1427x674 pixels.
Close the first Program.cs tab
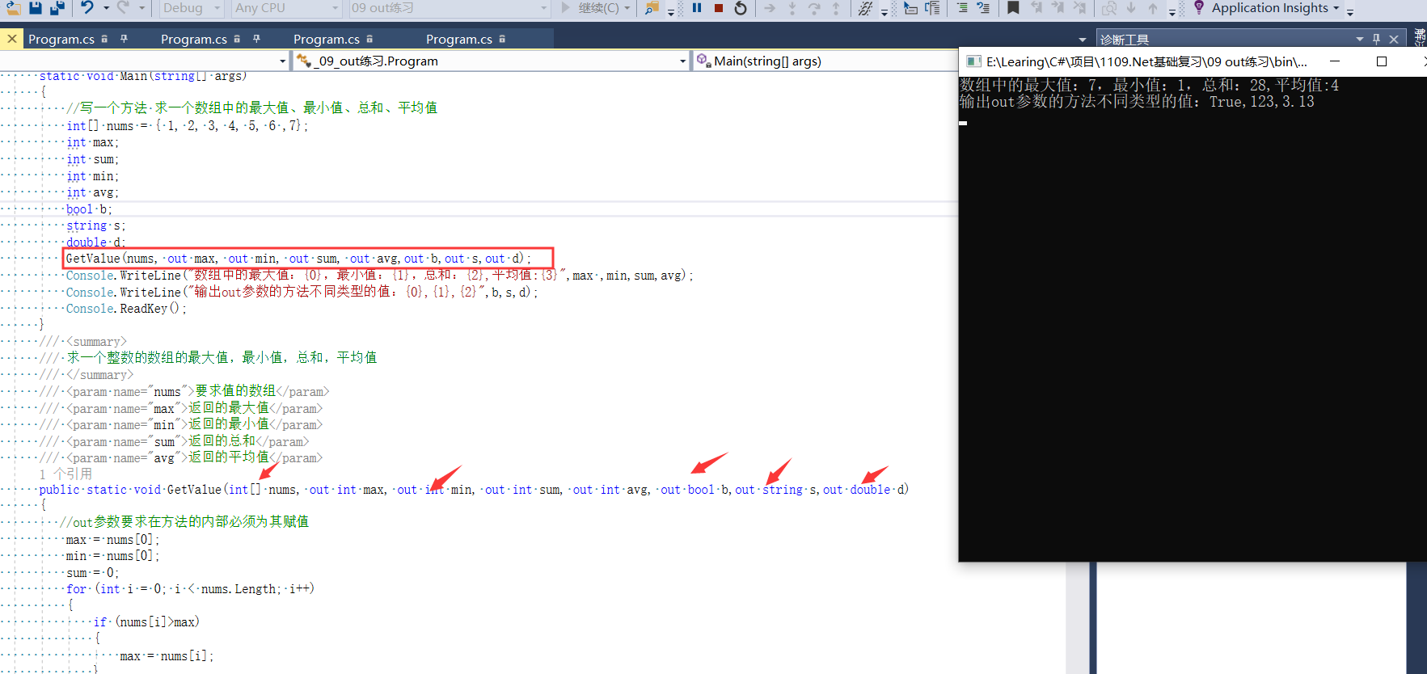(x=11, y=39)
